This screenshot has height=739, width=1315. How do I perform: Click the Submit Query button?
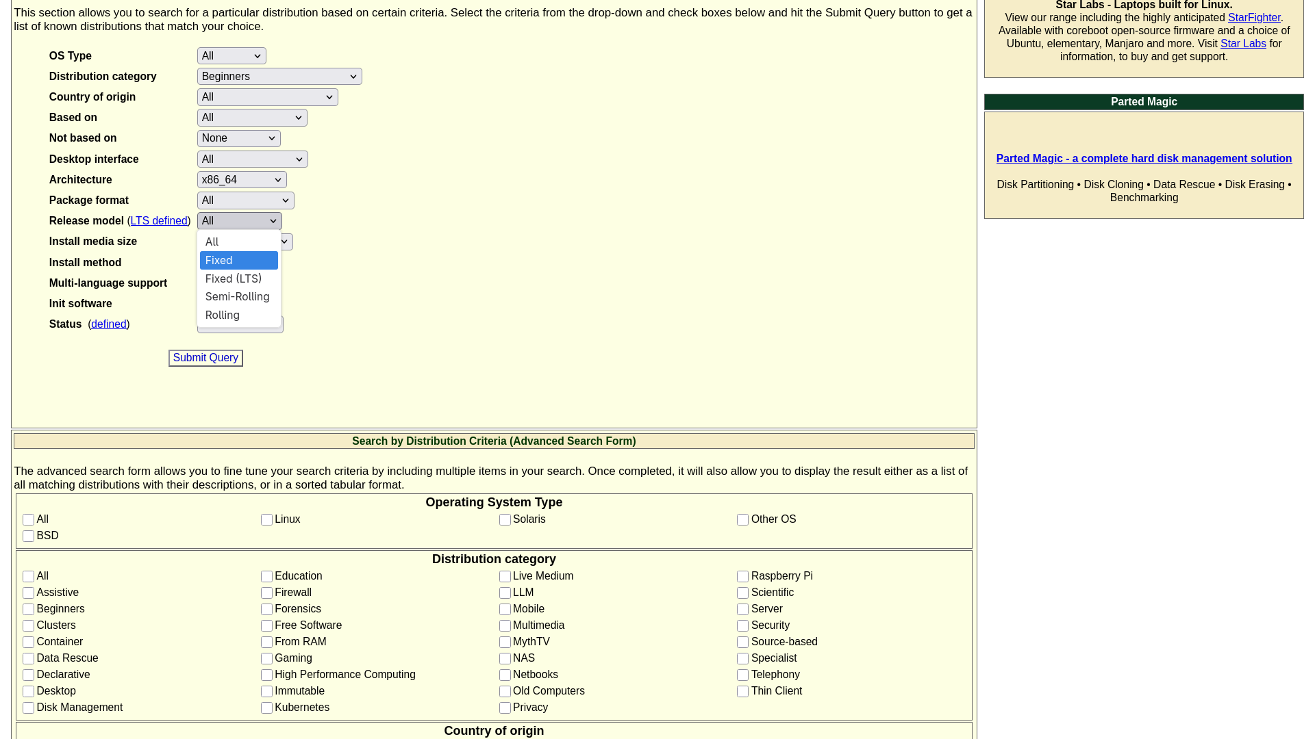pos(205,358)
